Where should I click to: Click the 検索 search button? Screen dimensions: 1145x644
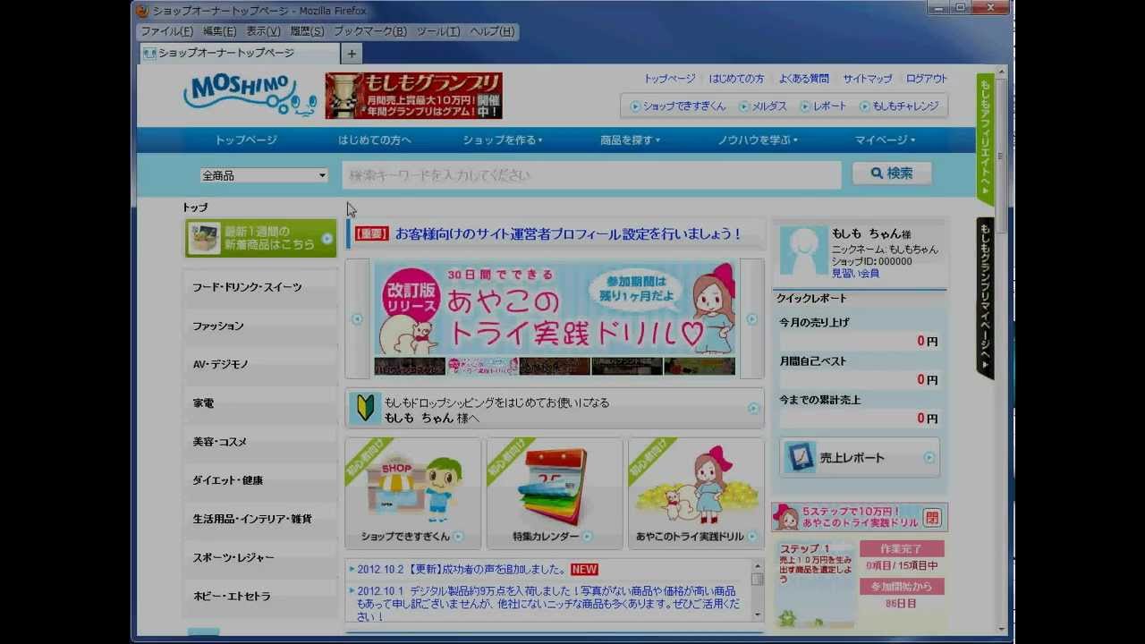coord(892,174)
